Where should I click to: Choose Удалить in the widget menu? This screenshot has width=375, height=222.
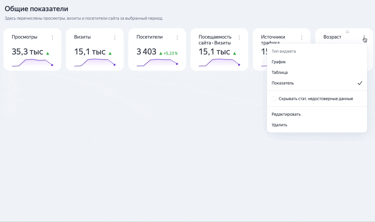(317, 125)
